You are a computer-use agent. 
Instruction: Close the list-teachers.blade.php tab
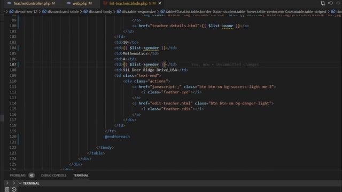pos(160,3)
